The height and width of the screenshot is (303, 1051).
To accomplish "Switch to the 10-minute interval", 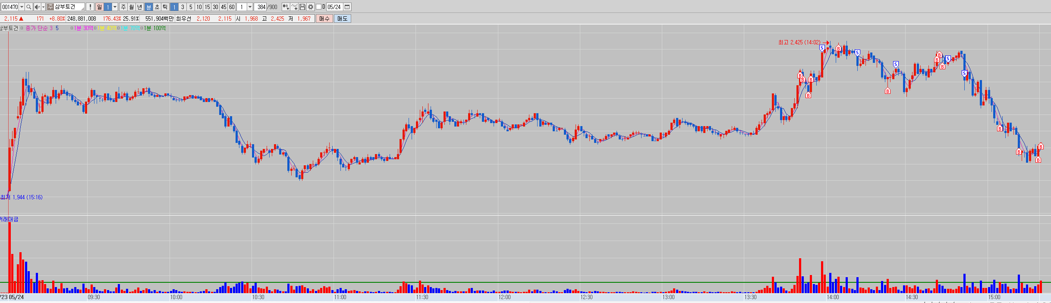I will pyautogui.click(x=199, y=7).
